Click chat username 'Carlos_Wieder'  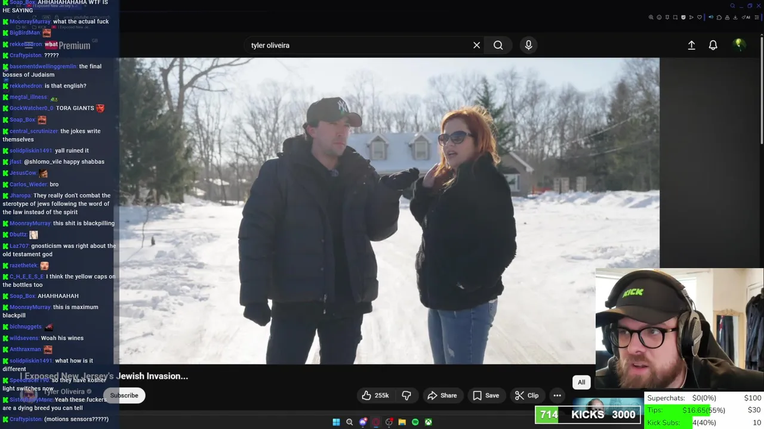pos(28,185)
